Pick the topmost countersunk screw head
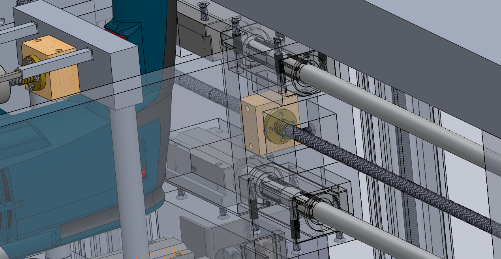The height and width of the screenshot is (259, 501). coord(204,5)
